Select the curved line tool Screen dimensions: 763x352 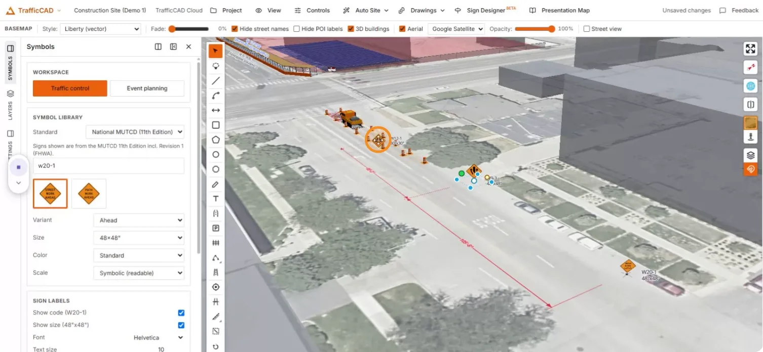(216, 95)
